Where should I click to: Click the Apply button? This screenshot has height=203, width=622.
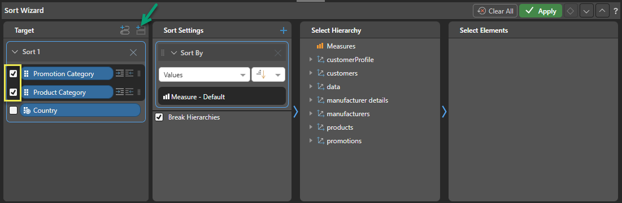pyautogui.click(x=541, y=11)
